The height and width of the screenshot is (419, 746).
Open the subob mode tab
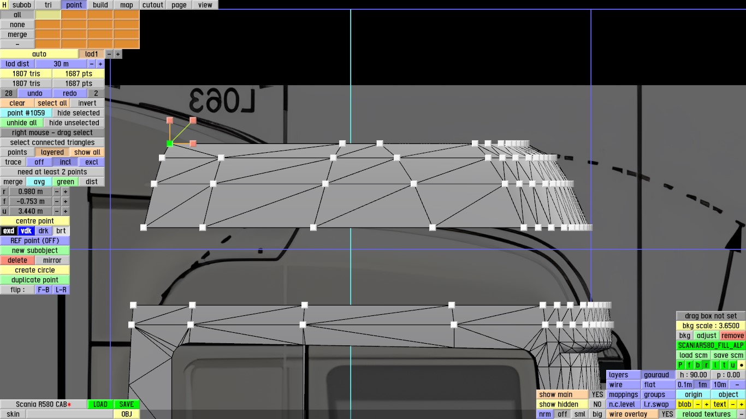tap(22, 5)
